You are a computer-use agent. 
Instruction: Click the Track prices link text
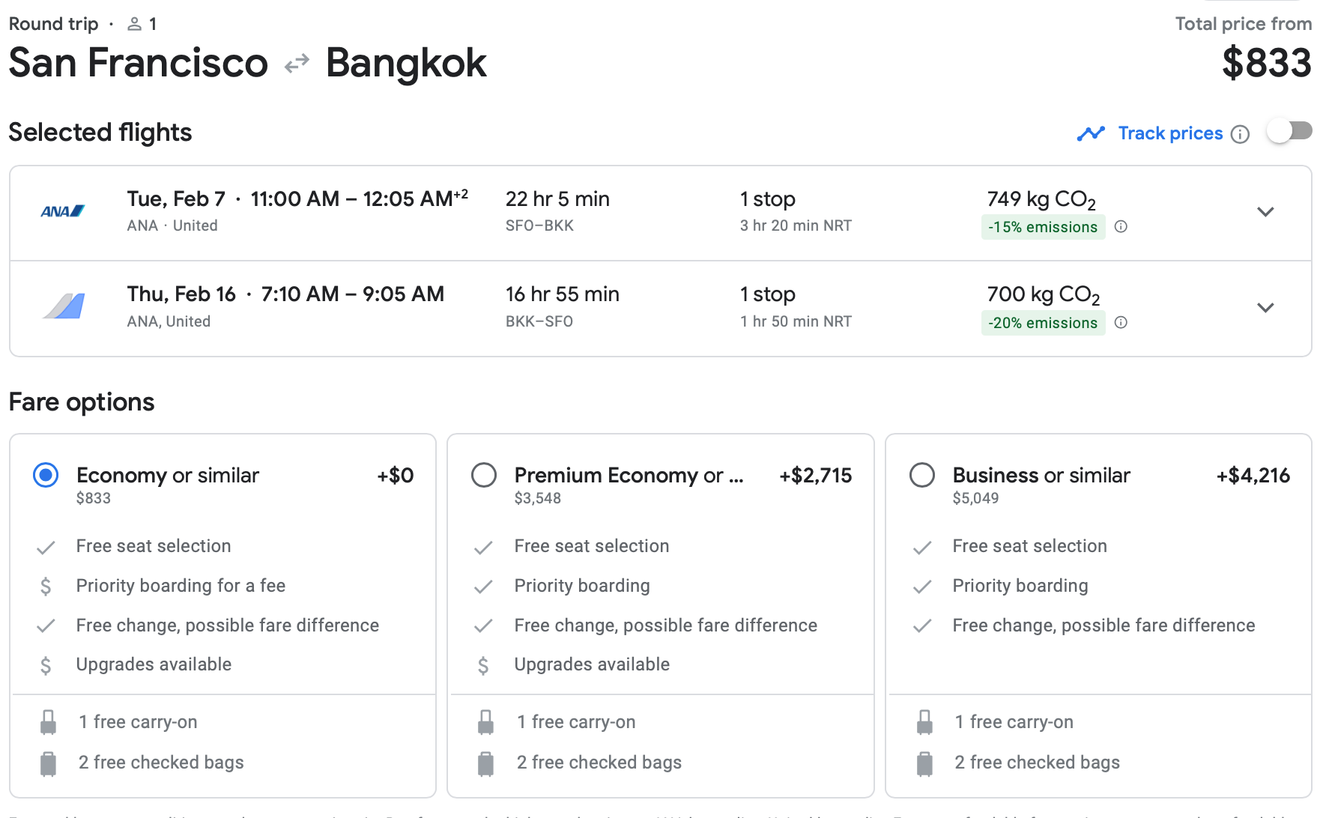pyautogui.click(x=1170, y=133)
